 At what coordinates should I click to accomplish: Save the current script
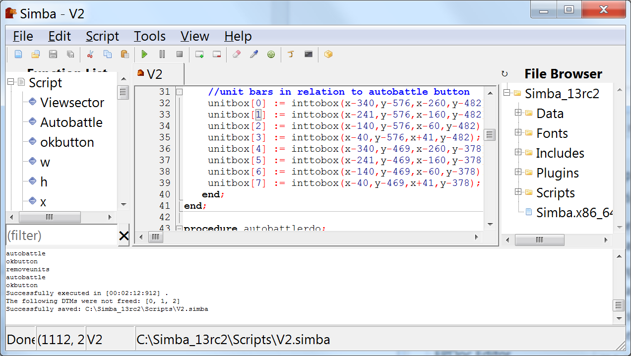[53, 54]
